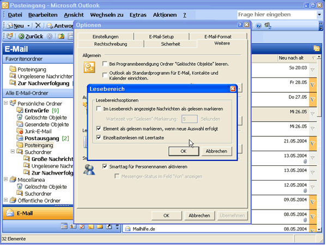The image size is (326, 245).
Task: Click the flag on the 12.05.2004 message
Action: pos(312,187)
